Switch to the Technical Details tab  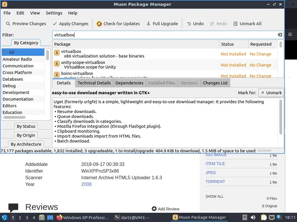(94, 83)
